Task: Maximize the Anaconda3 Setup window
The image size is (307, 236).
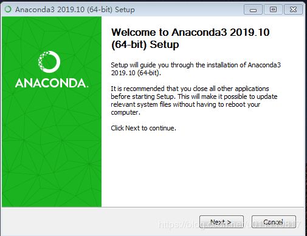Action: 273,10
